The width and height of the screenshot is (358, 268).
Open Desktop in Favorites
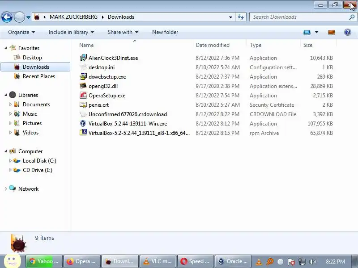pyautogui.click(x=32, y=58)
